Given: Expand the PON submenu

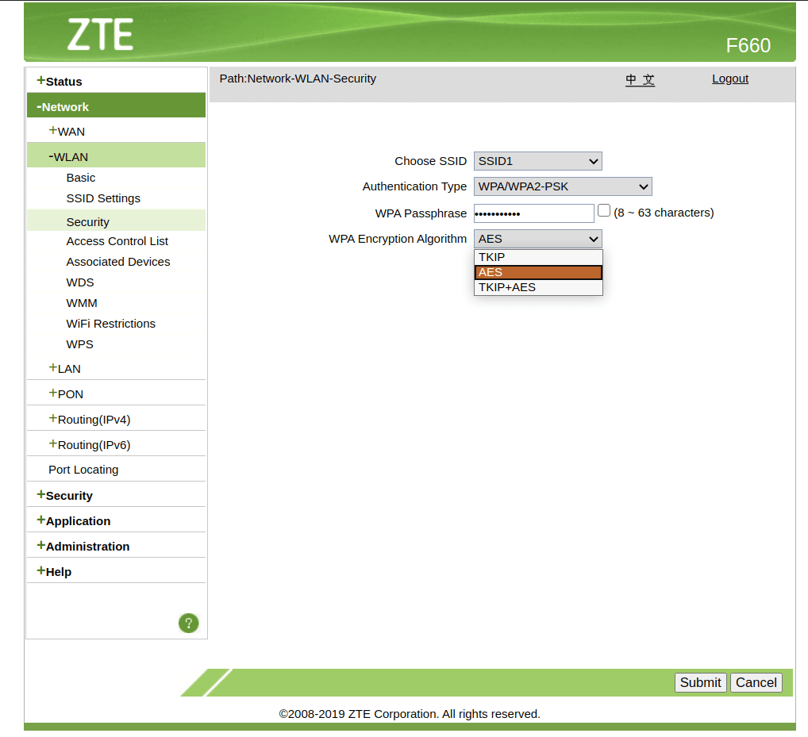Looking at the screenshot, I should coord(66,394).
